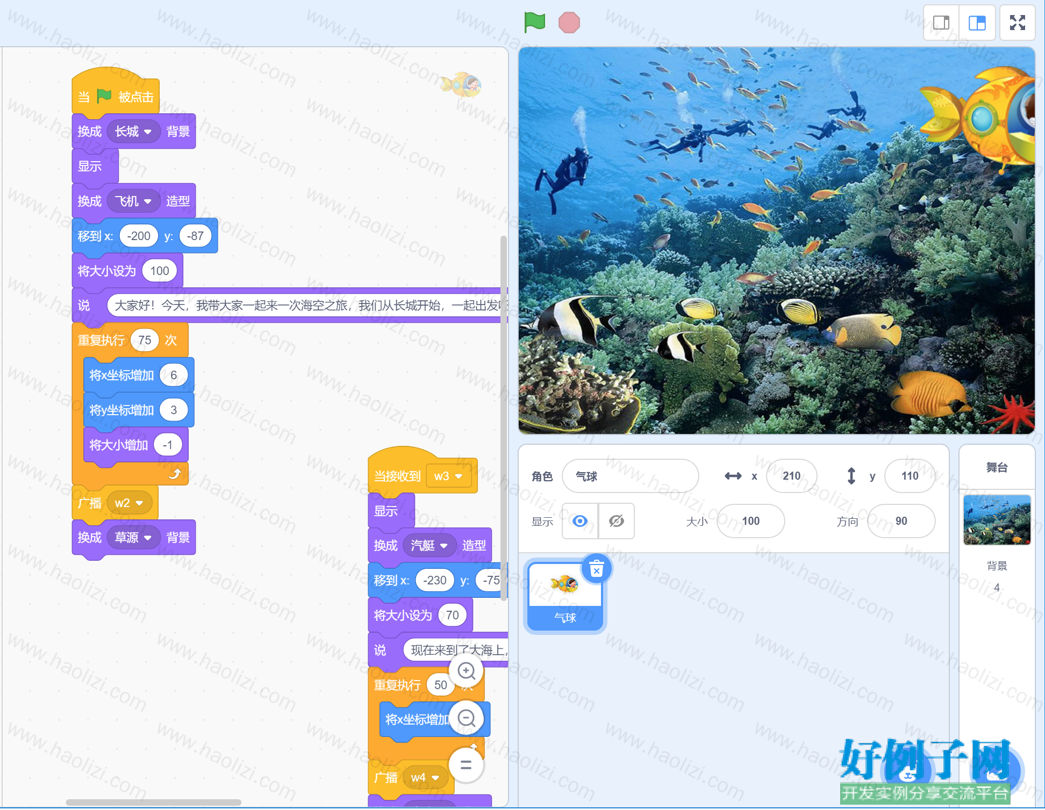
Task: Open the w3 receive message dropdown
Action: point(448,476)
